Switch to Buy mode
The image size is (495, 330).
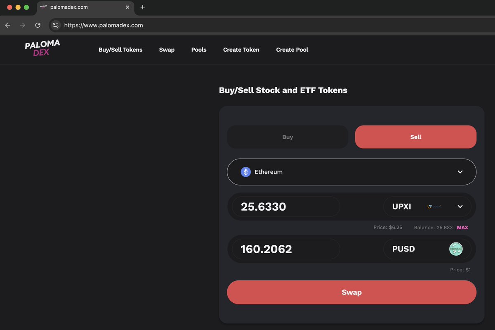coord(288,137)
